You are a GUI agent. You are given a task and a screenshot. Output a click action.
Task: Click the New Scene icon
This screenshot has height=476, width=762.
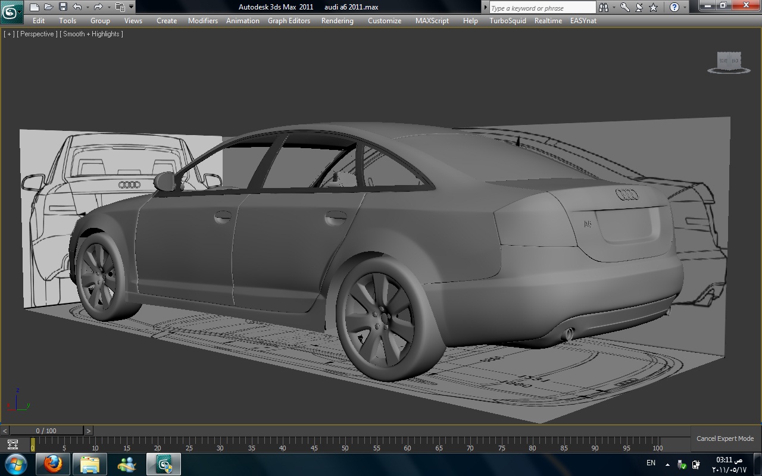click(x=35, y=7)
